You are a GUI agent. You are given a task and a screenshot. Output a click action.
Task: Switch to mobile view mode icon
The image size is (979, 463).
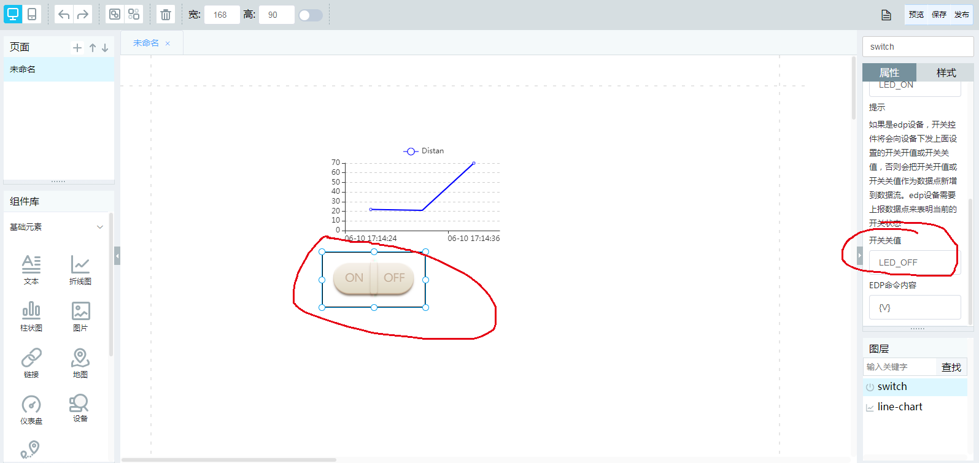click(32, 14)
